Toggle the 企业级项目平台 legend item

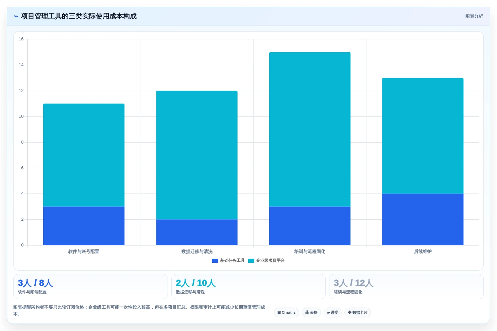pos(267,260)
